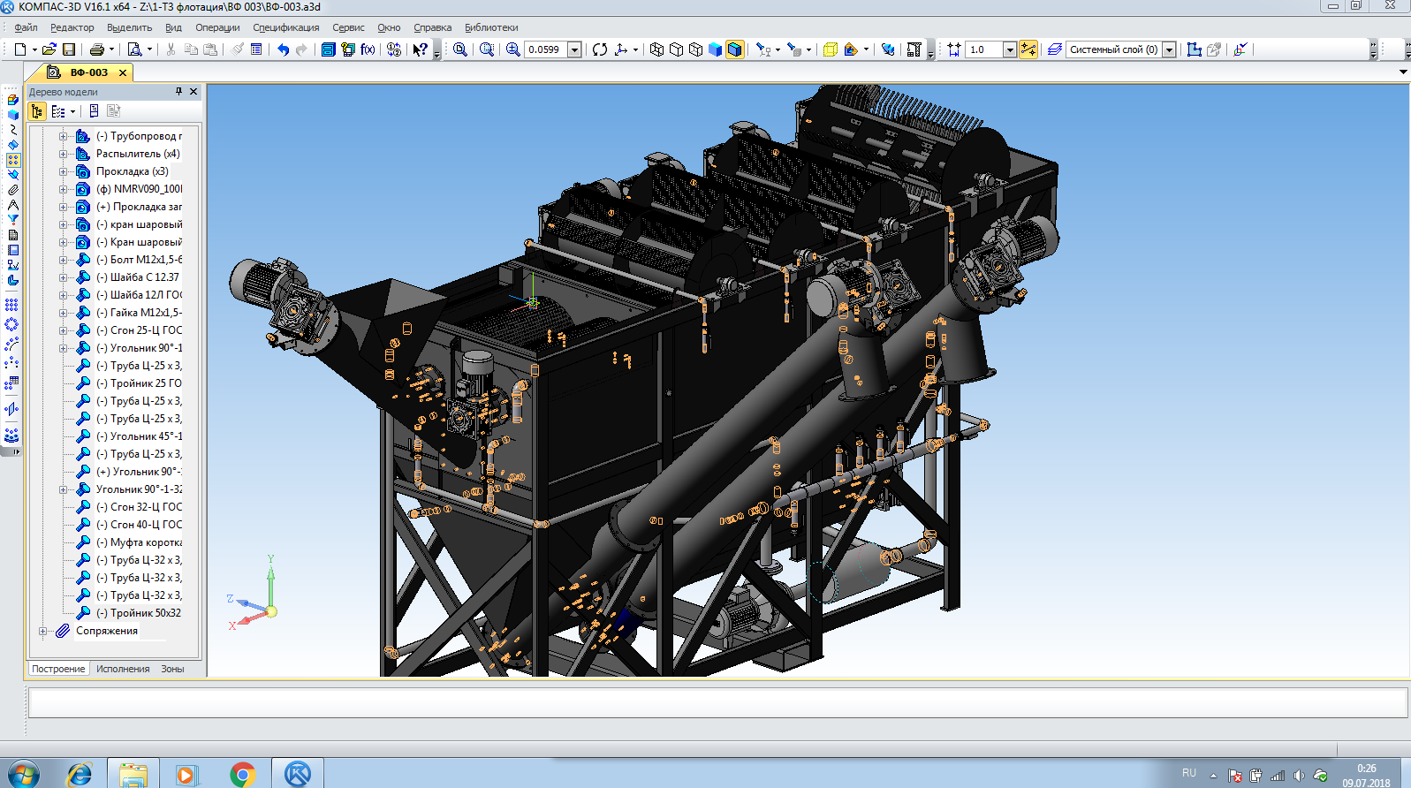Open Google Chrome from the taskbar
The image size is (1411, 788).
(242, 774)
